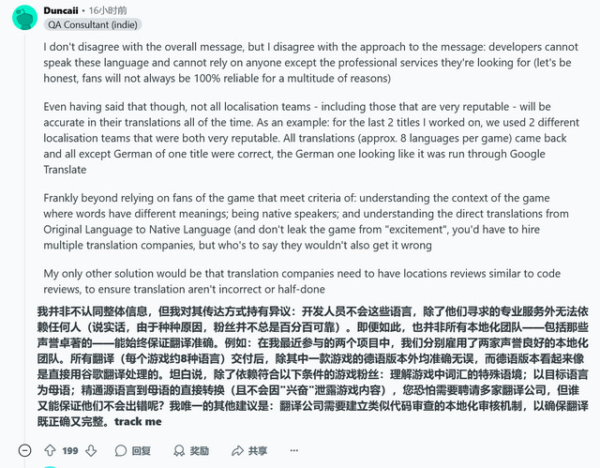Click the paragraph beginning "Frankly beyond relying"

coord(307,221)
